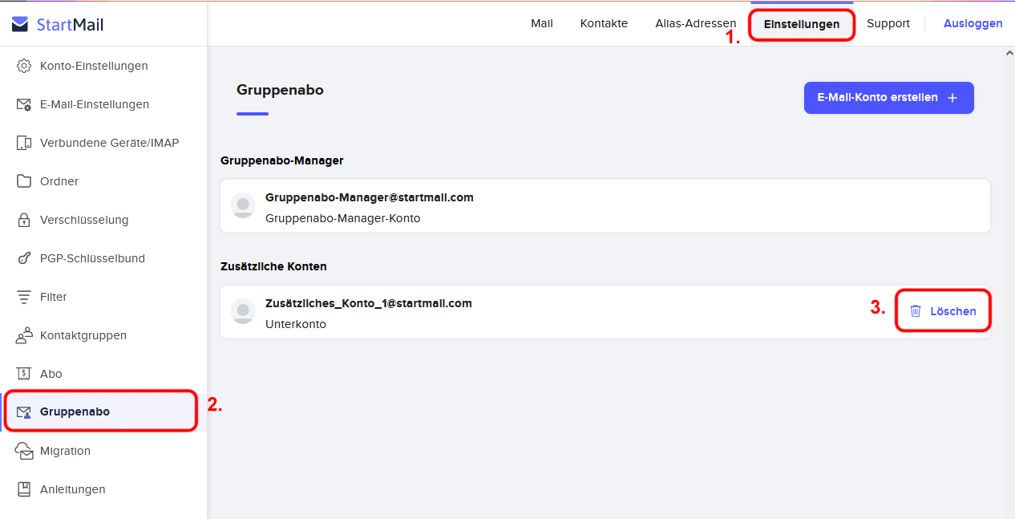The height and width of the screenshot is (519, 1015).
Task: Go to the Support tab
Action: pos(888,23)
